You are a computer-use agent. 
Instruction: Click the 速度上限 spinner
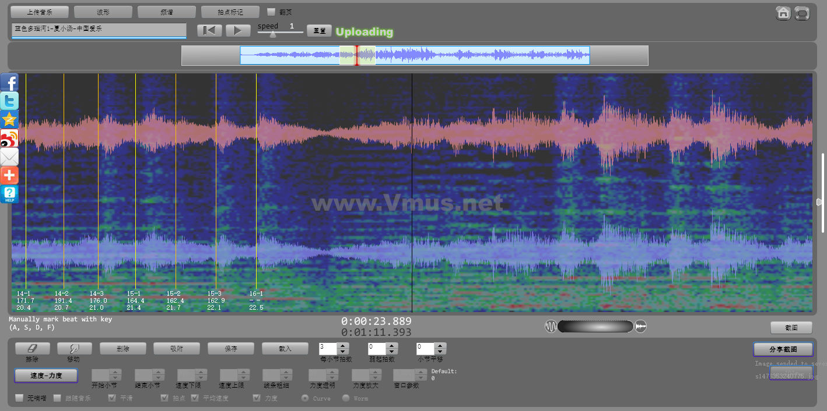234,375
